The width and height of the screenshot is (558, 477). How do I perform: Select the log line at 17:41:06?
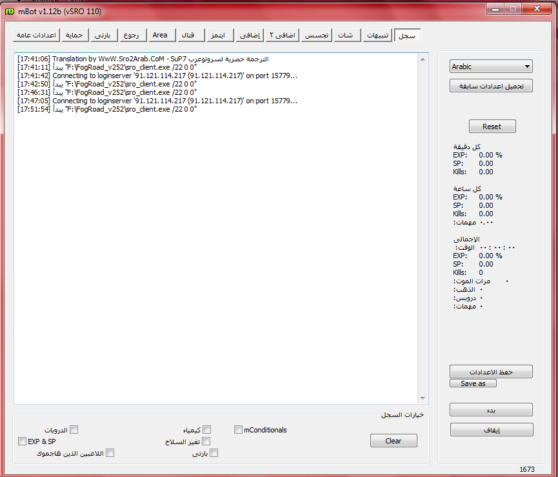pyautogui.click(x=143, y=59)
